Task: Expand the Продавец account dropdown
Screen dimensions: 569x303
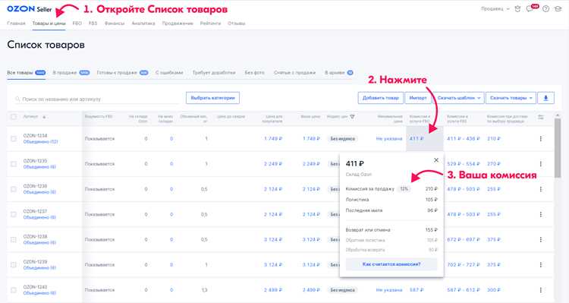Action: coord(495,8)
